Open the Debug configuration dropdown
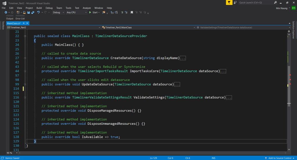Screen dimensions: 297x160 [58, 12]
